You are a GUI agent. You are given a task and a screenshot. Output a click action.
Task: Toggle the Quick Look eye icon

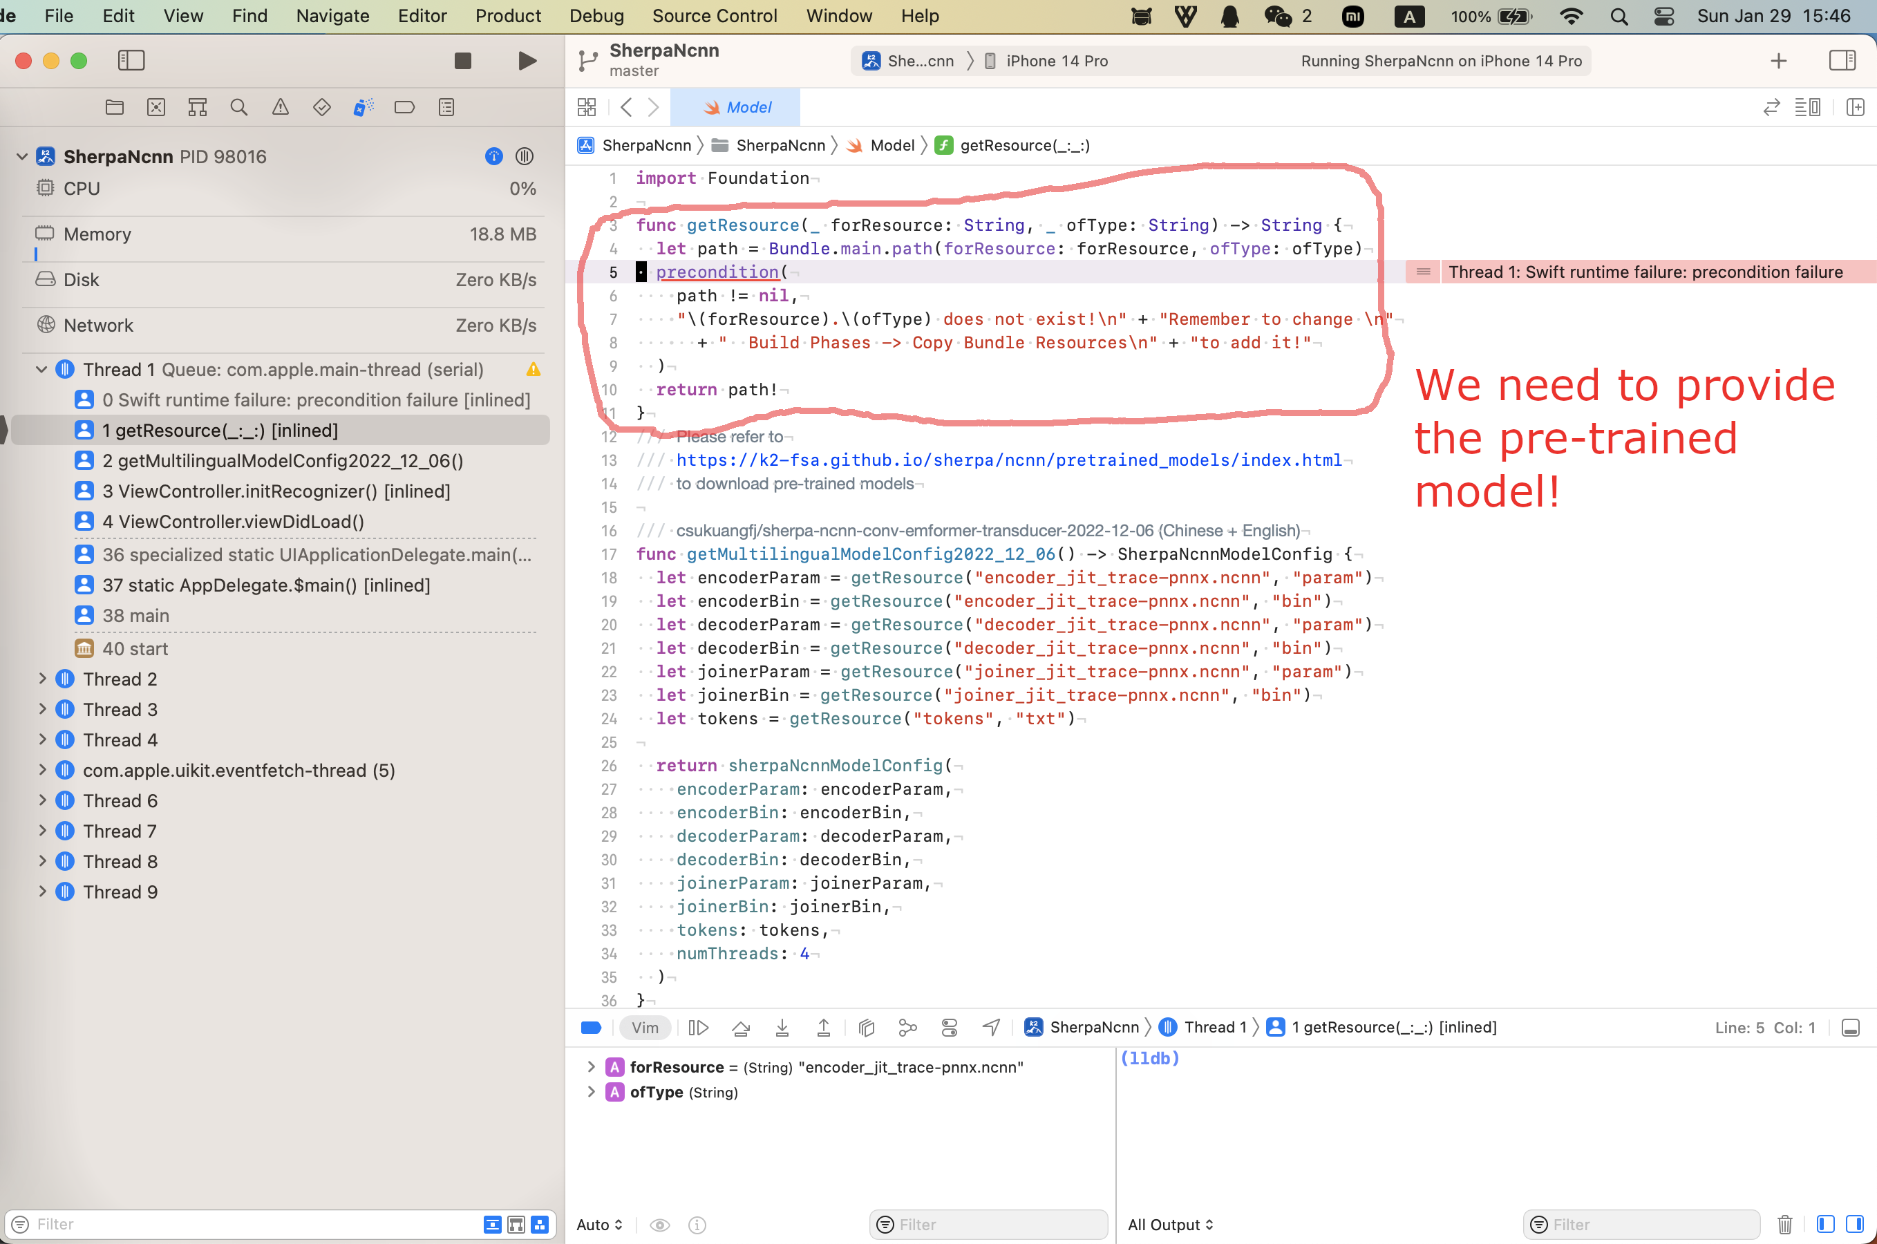pos(659,1225)
